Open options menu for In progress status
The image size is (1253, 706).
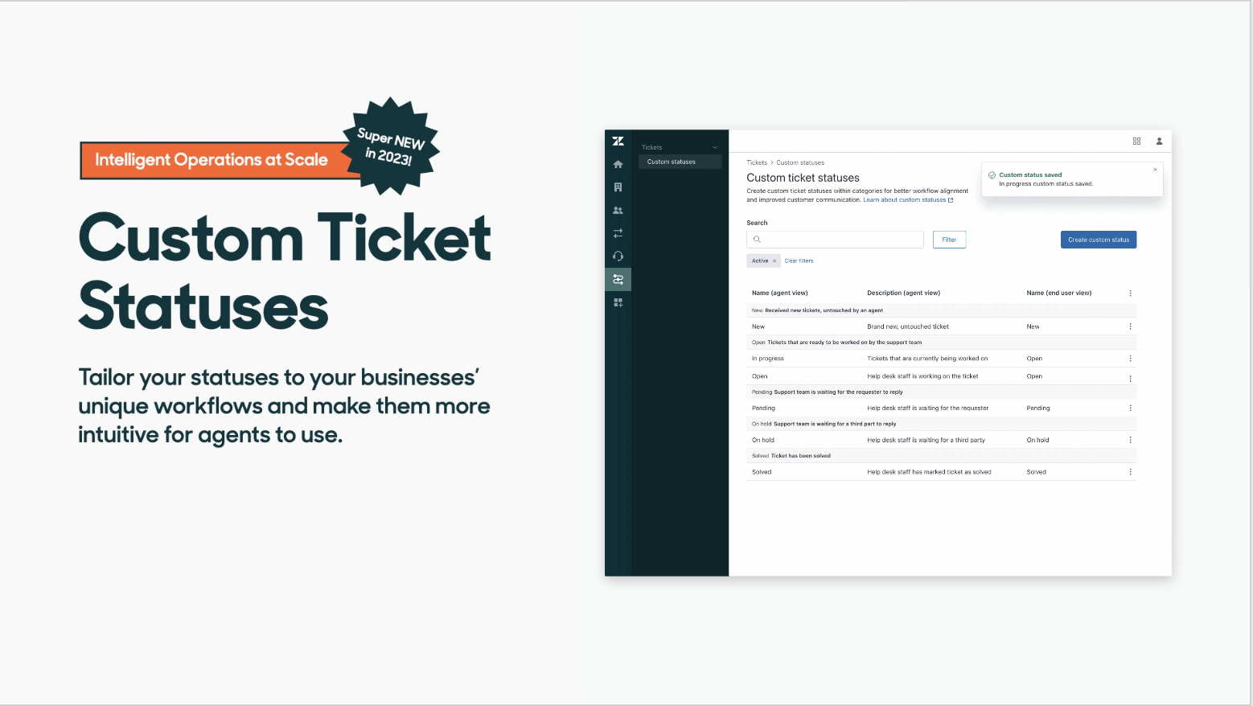tap(1130, 359)
